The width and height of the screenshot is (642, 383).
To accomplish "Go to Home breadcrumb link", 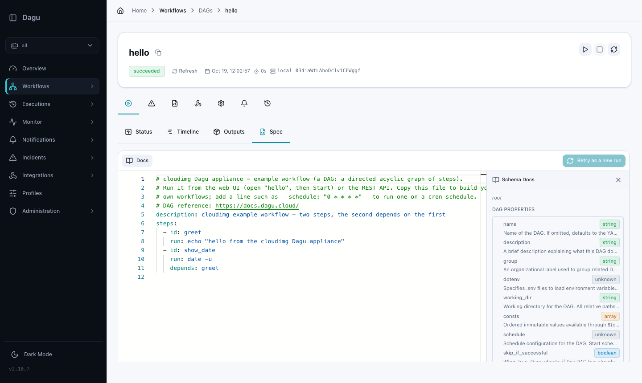I will pyautogui.click(x=139, y=10).
